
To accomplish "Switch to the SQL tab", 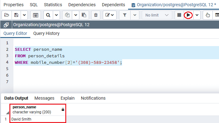I will (x=34, y=5).
